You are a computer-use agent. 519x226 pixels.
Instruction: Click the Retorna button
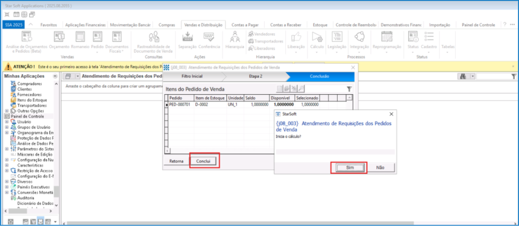click(x=176, y=161)
